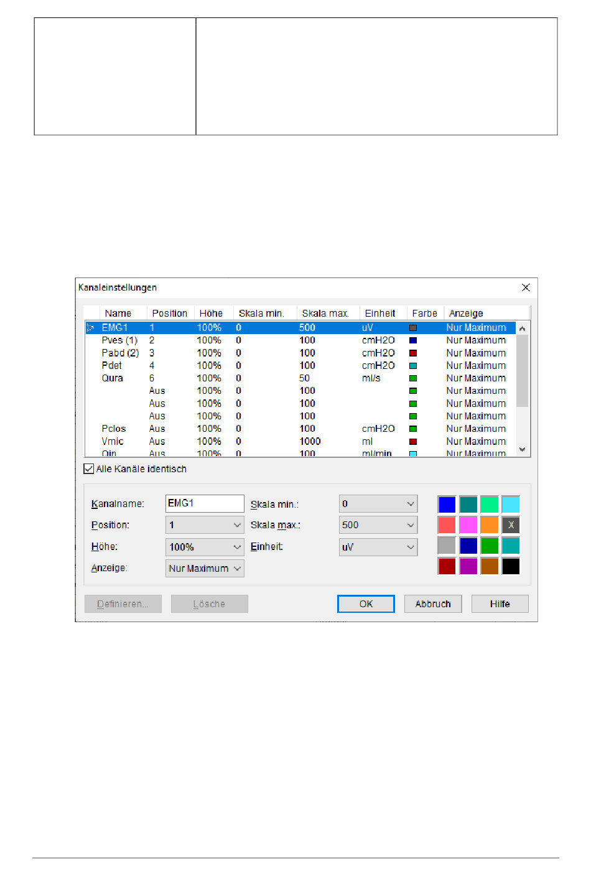Screen dimensions: 591x876
Task: Pick the light gray color swatch
Action: [447, 546]
